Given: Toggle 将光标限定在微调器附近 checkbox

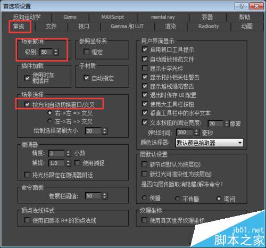Looking at the screenshot, I should pos(27,175).
